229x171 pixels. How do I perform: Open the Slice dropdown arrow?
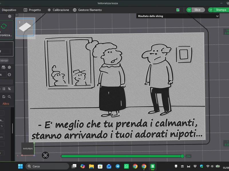[x=189, y=10]
